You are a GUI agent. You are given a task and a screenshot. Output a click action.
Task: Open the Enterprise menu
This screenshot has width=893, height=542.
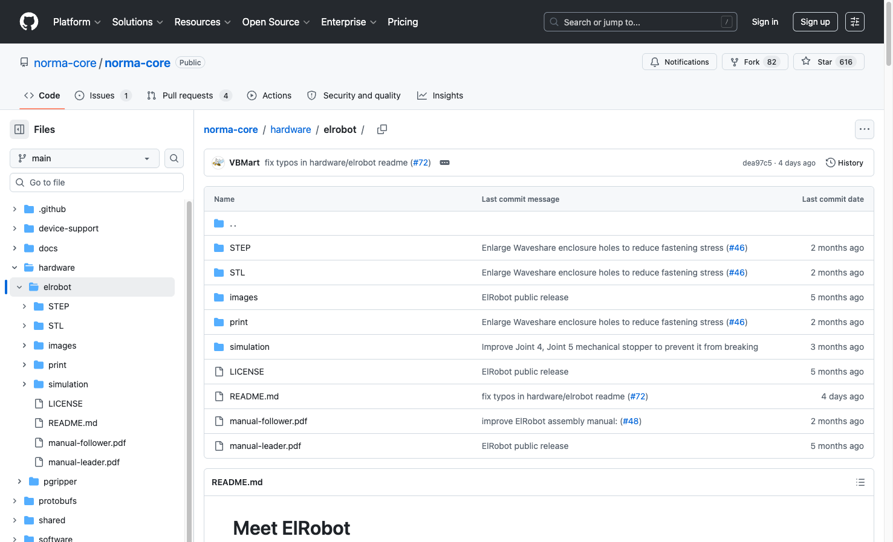(349, 22)
